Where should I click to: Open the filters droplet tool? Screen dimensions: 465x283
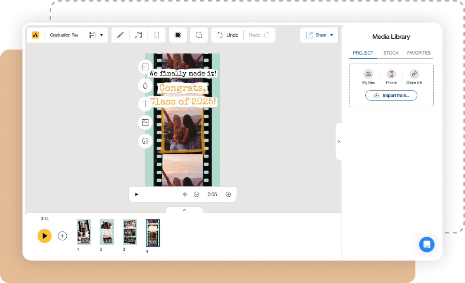(145, 85)
